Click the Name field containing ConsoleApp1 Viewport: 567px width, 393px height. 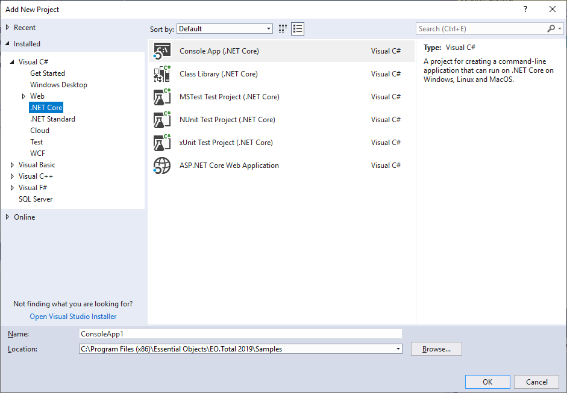240,334
